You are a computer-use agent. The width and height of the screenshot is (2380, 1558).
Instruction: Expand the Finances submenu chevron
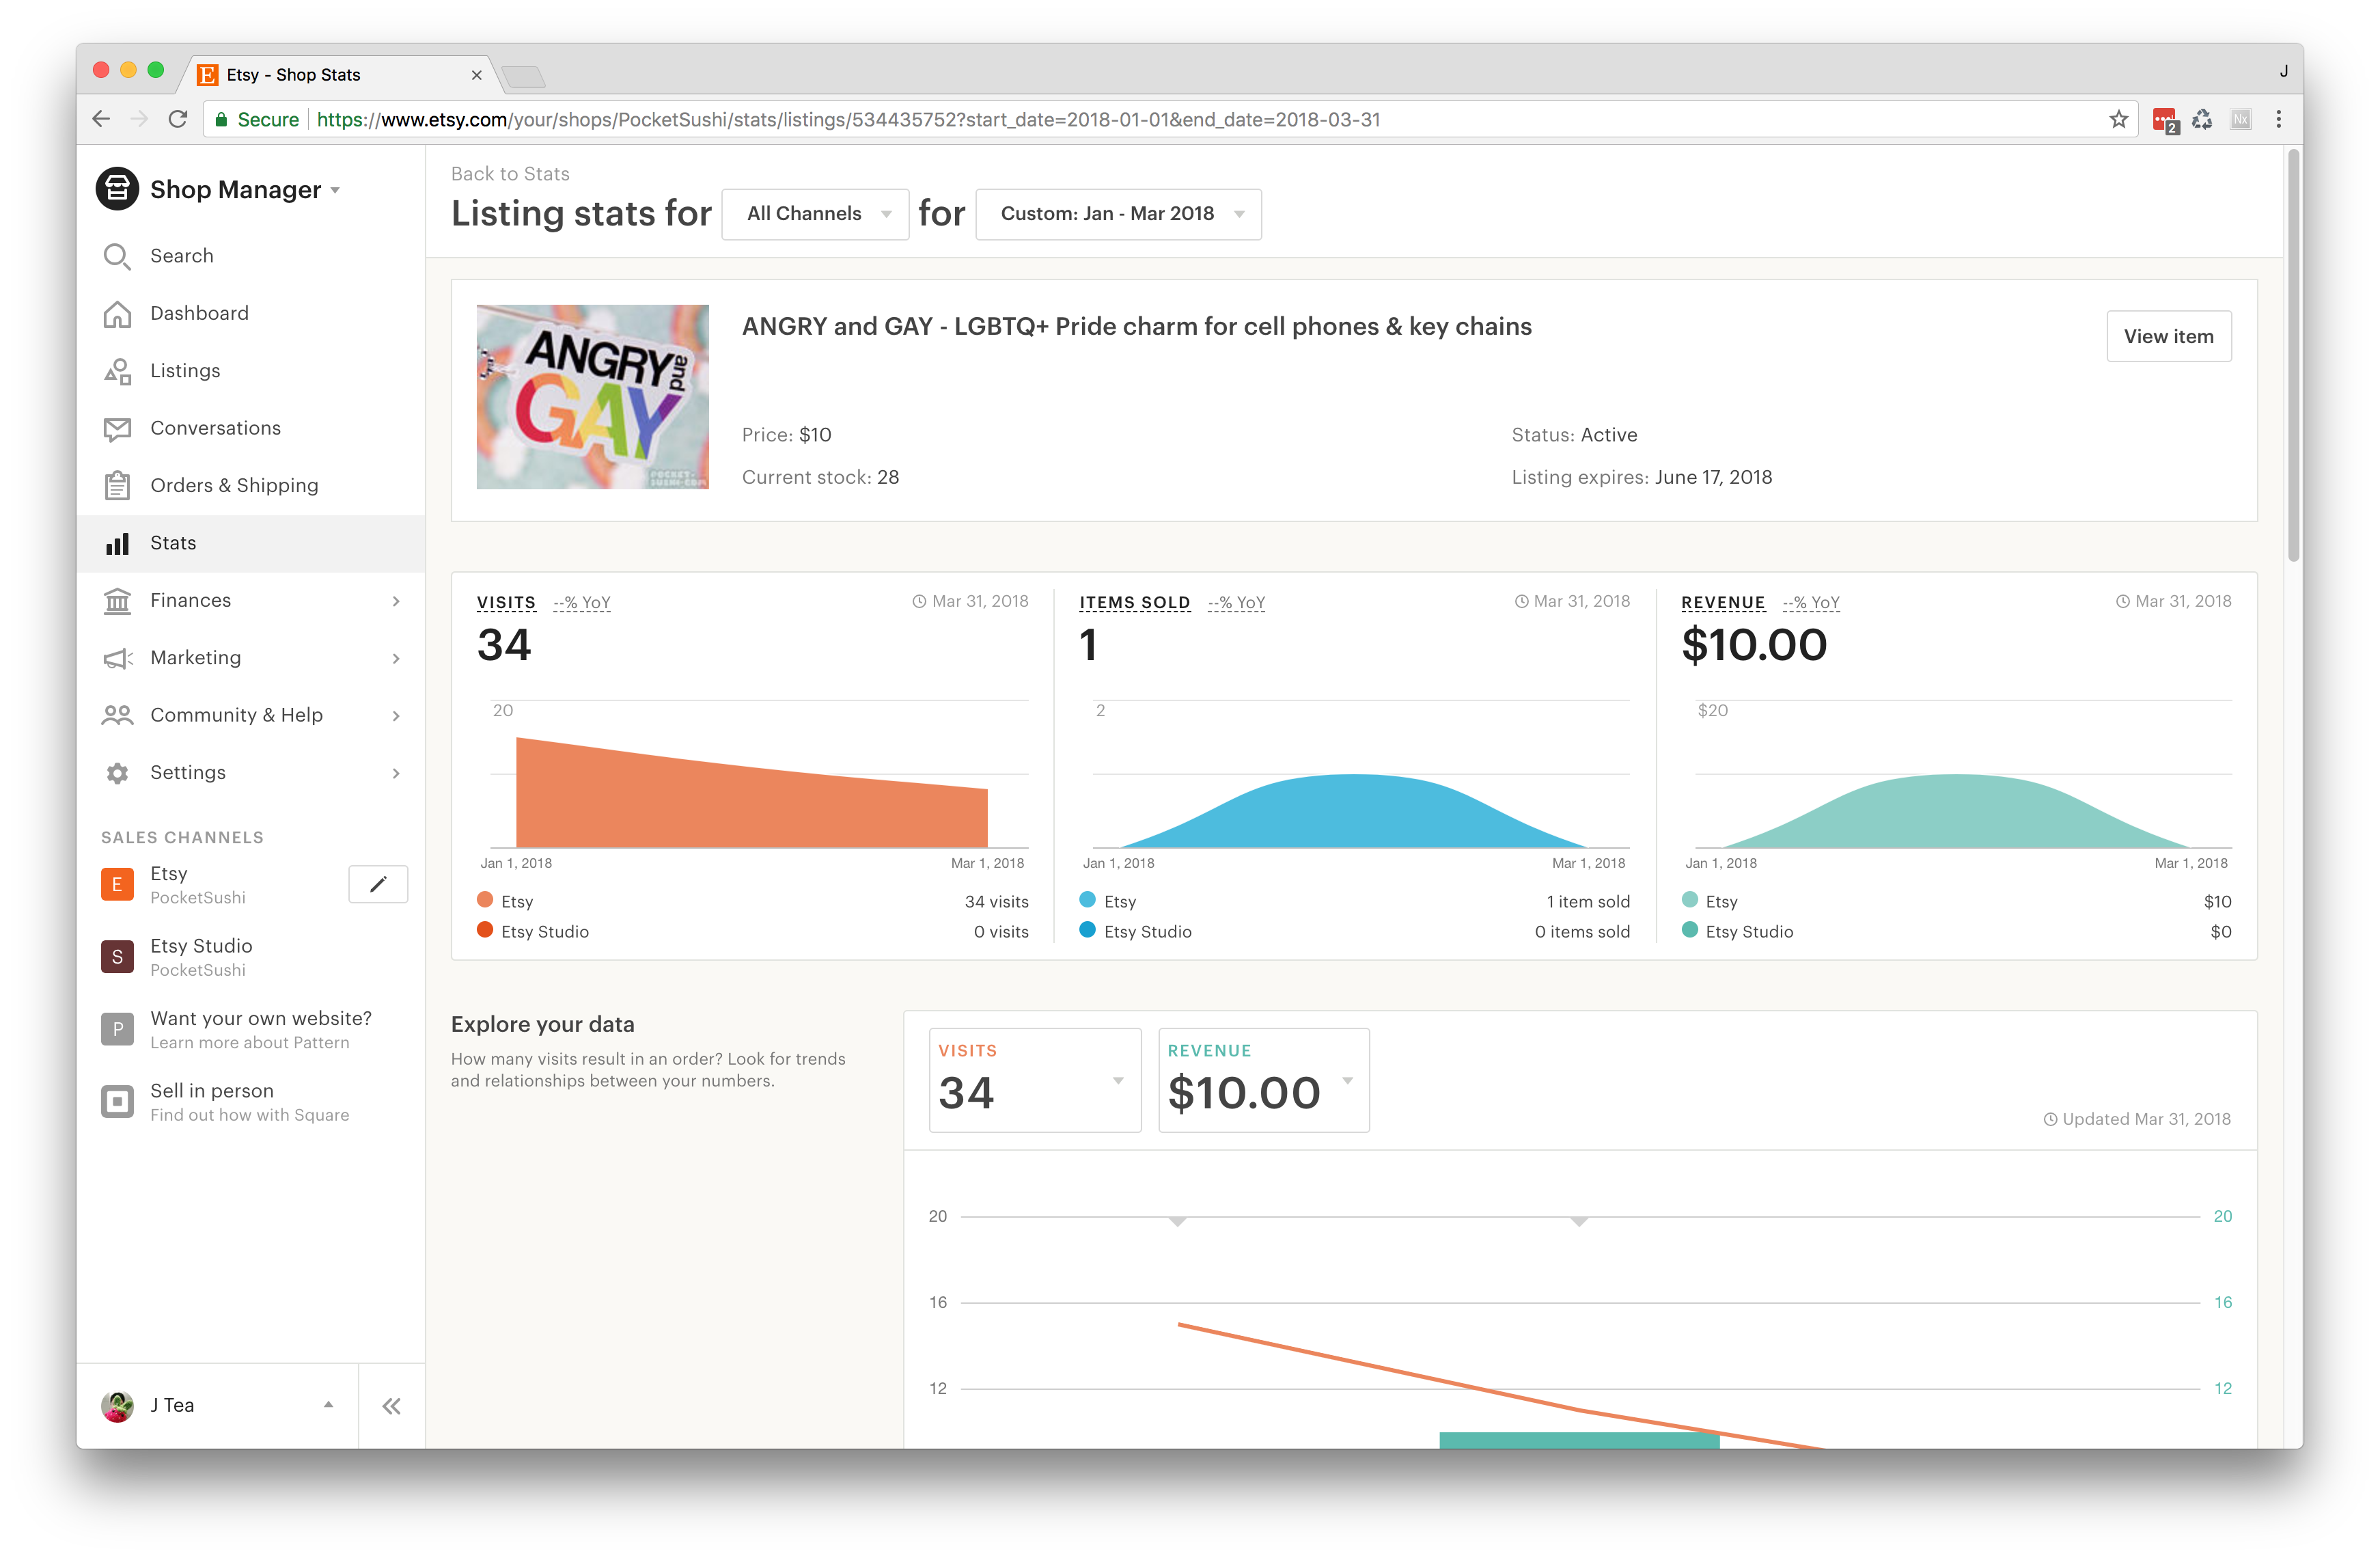(x=396, y=601)
